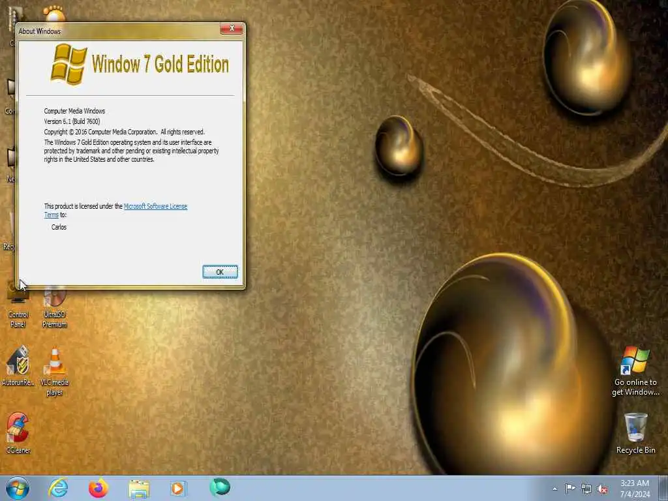Click the licensee name Carlos
Image resolution: width=668 pixels, height=501 pixels.
click(59, 227)
